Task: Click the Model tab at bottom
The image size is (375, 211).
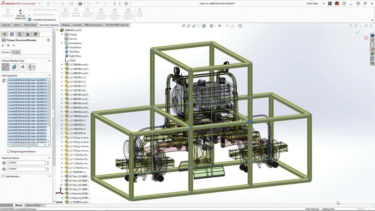Action: point(19,205)
